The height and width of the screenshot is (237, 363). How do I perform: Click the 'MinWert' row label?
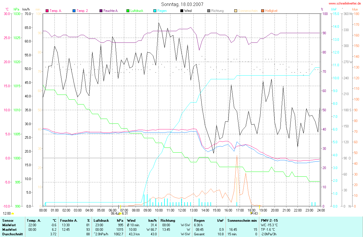[9, 225]
